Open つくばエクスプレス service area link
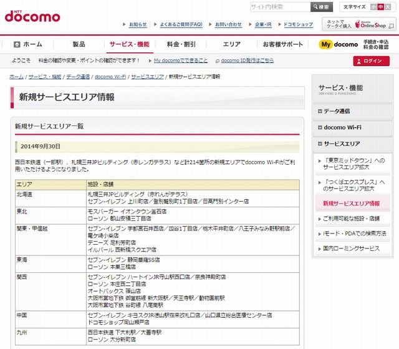The width and height of the screenshot is (399, 349). point(353,185)
